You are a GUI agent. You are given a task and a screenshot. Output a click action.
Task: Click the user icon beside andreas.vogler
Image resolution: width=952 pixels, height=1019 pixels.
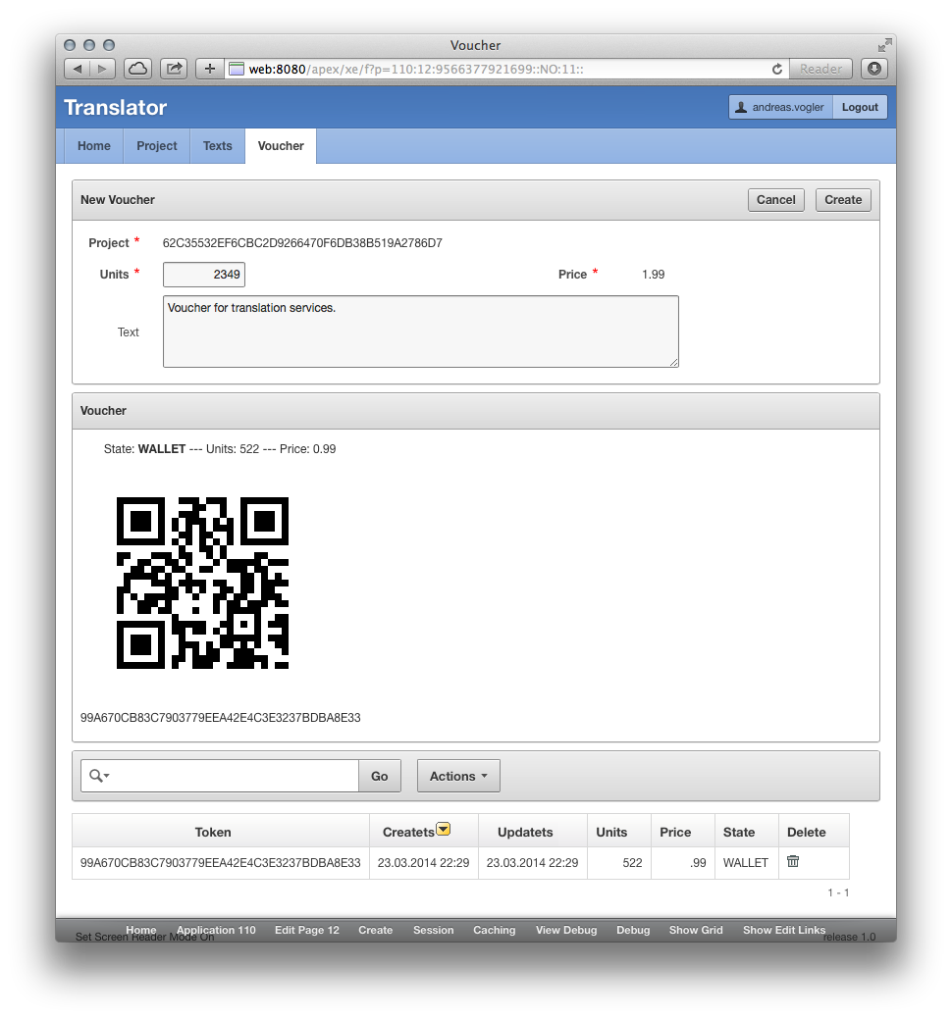741,107
